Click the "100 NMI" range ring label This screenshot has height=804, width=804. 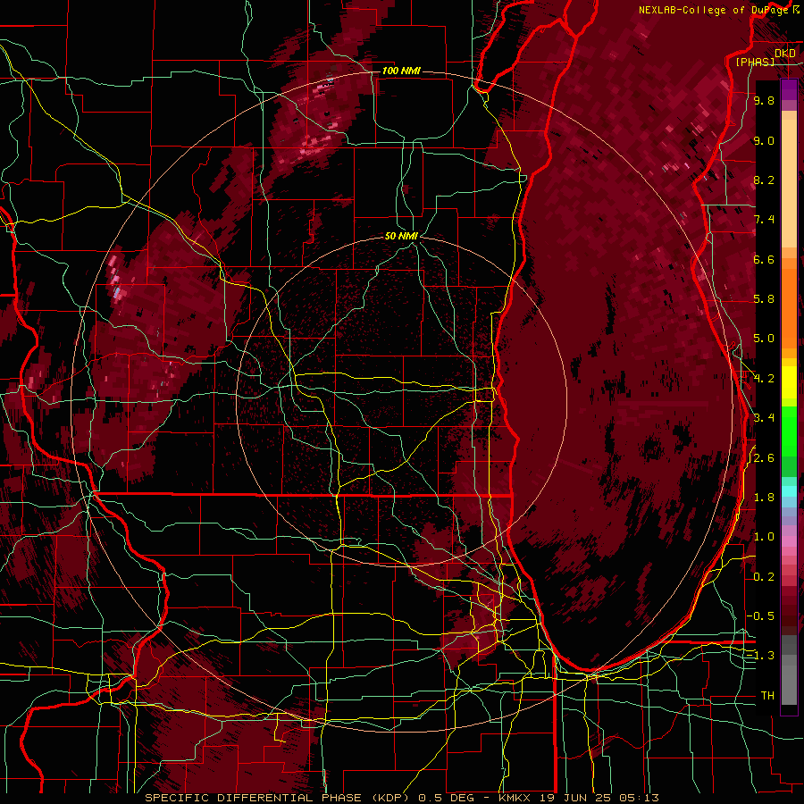click(401, 71)
